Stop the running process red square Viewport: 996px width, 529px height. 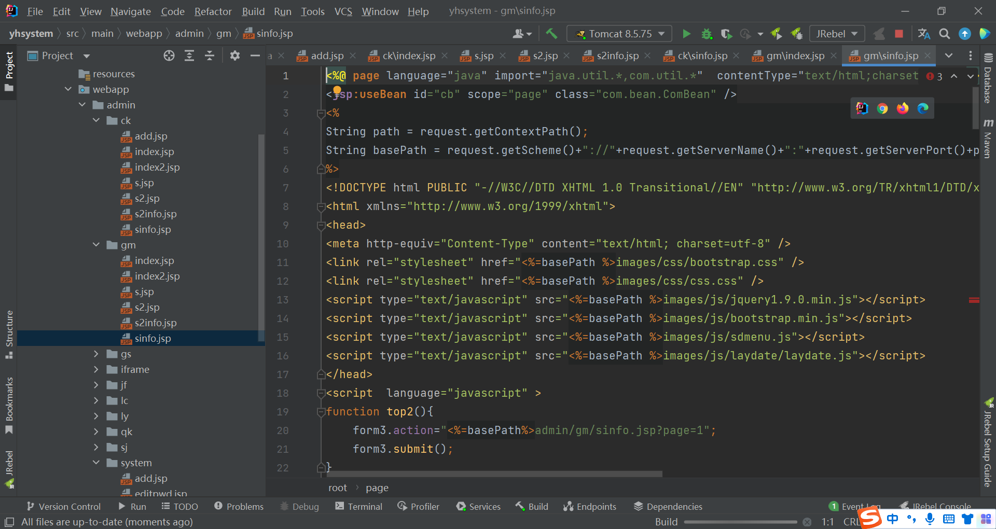pos(899,34)
